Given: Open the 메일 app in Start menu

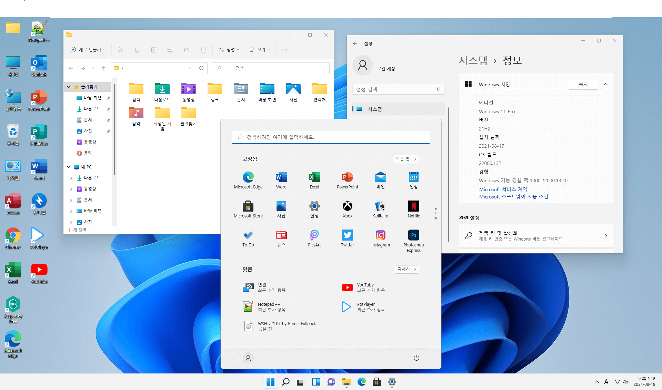Looking at the screenshot, I should pos(381,181).
